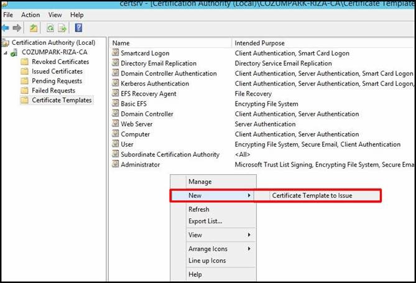
Task: Select the Kerberos Authentication template name
Action: [155, 83]
